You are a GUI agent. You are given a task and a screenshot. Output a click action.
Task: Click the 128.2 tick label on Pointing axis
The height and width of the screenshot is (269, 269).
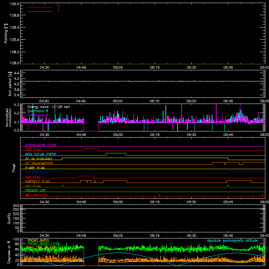pyautogui.click(x=14, y=52)
